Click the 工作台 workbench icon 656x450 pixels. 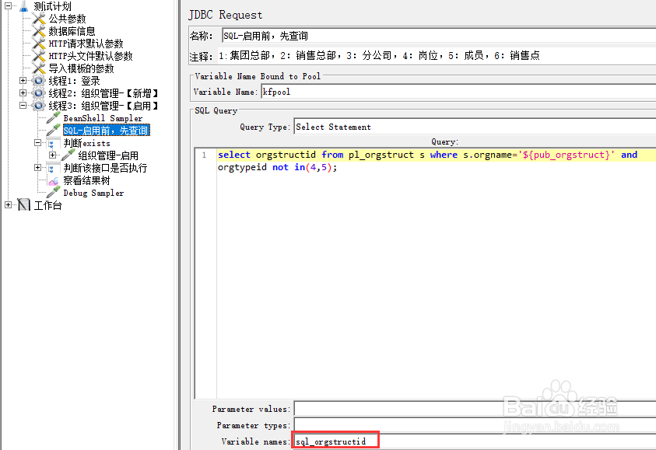coord(24,204)
